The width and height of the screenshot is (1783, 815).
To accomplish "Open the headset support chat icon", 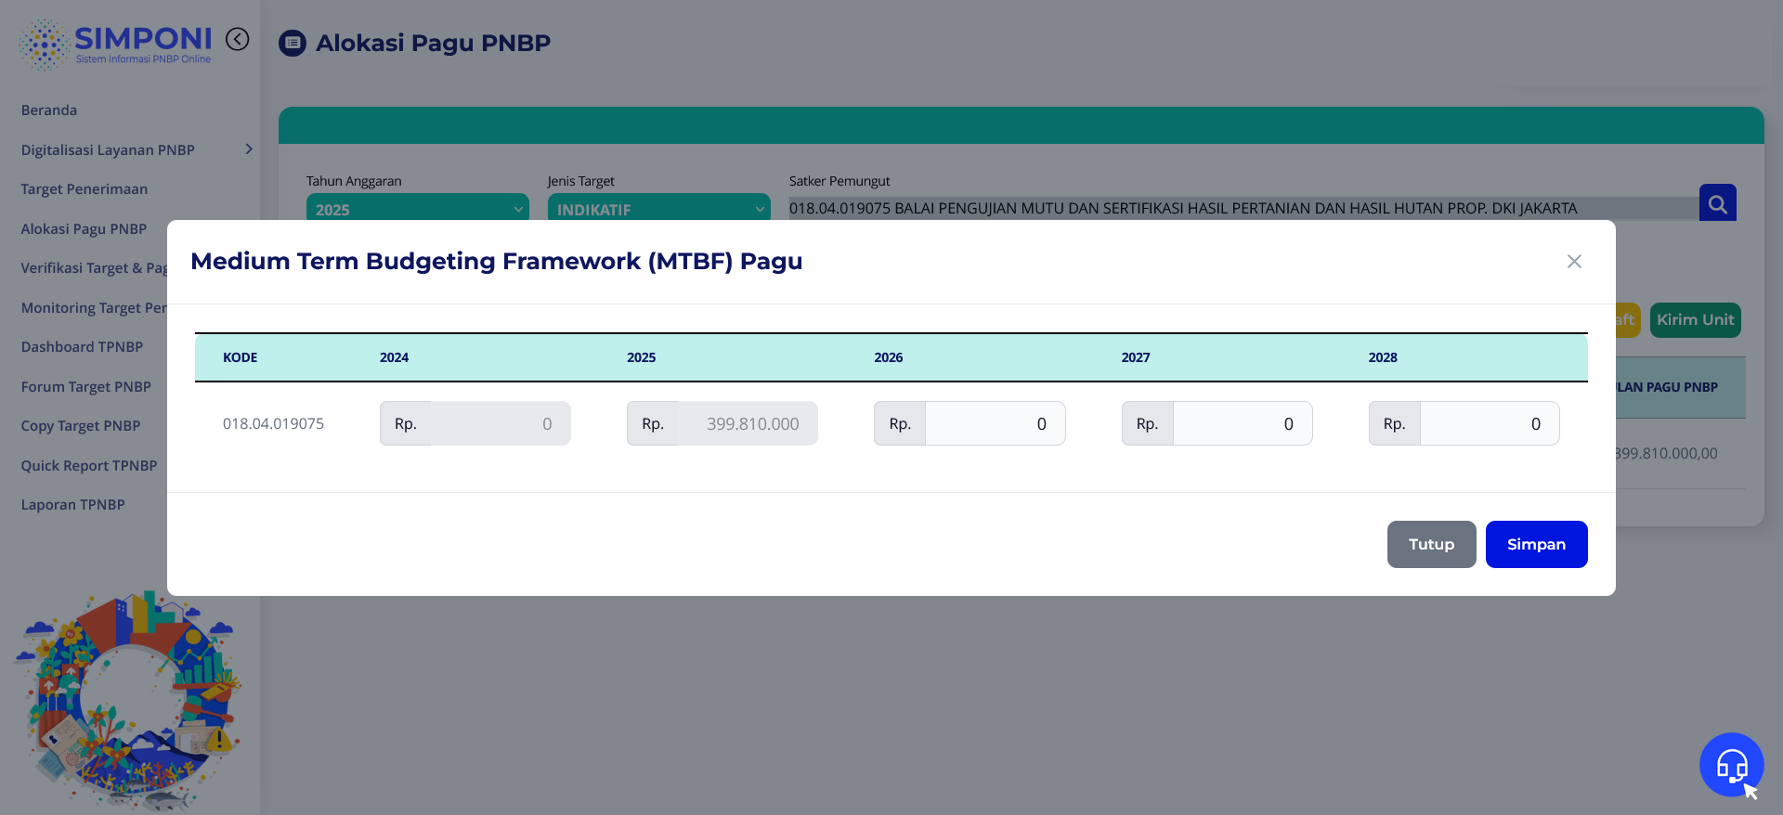I will [x=1731, y=765].
